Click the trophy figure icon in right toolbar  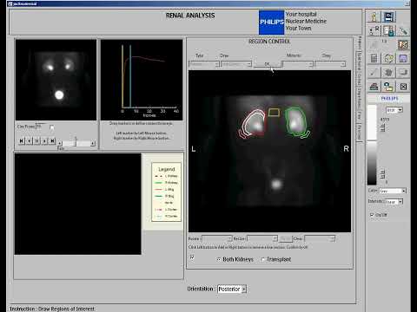point(374,16)
